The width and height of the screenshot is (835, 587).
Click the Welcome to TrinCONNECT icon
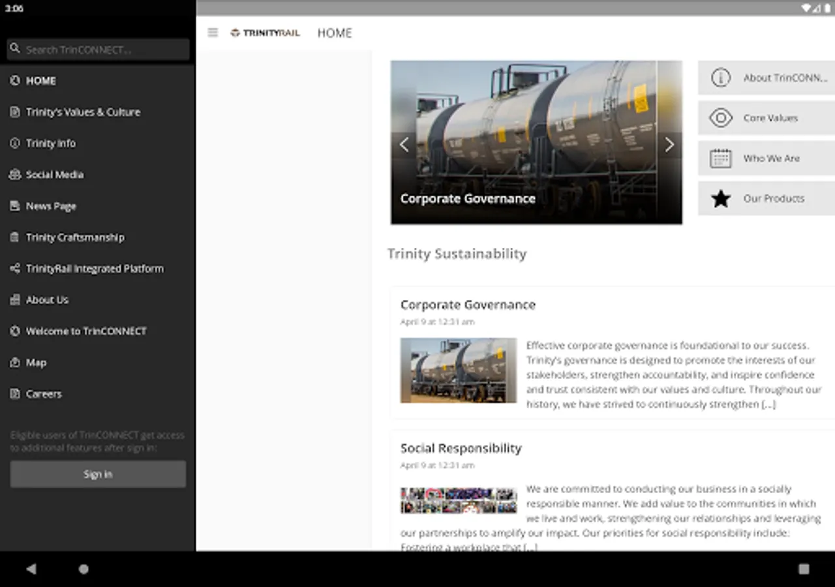click(15, 331)
